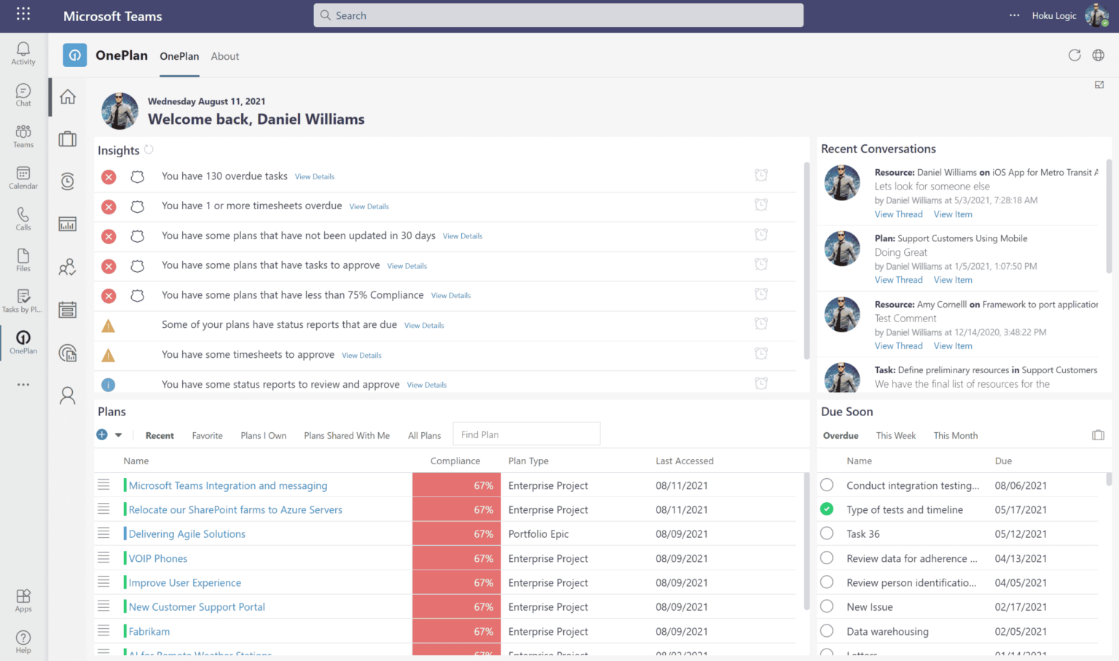Screen dimensions: 1119x661
Task: Mark Conduct integration testing task complete
Action: coord(827,485)
